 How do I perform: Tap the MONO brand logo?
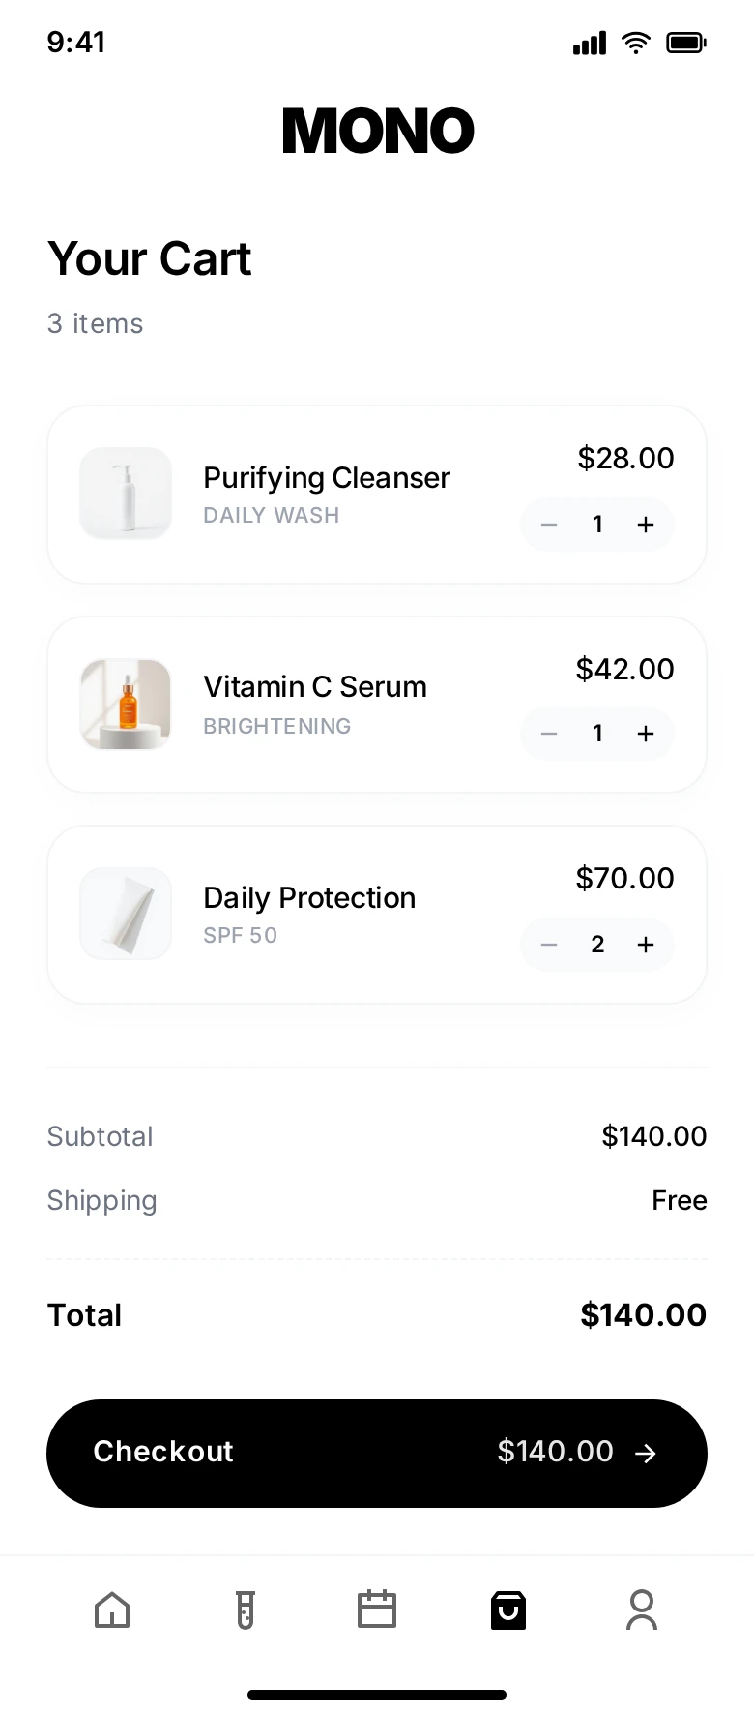coord(378,132)
